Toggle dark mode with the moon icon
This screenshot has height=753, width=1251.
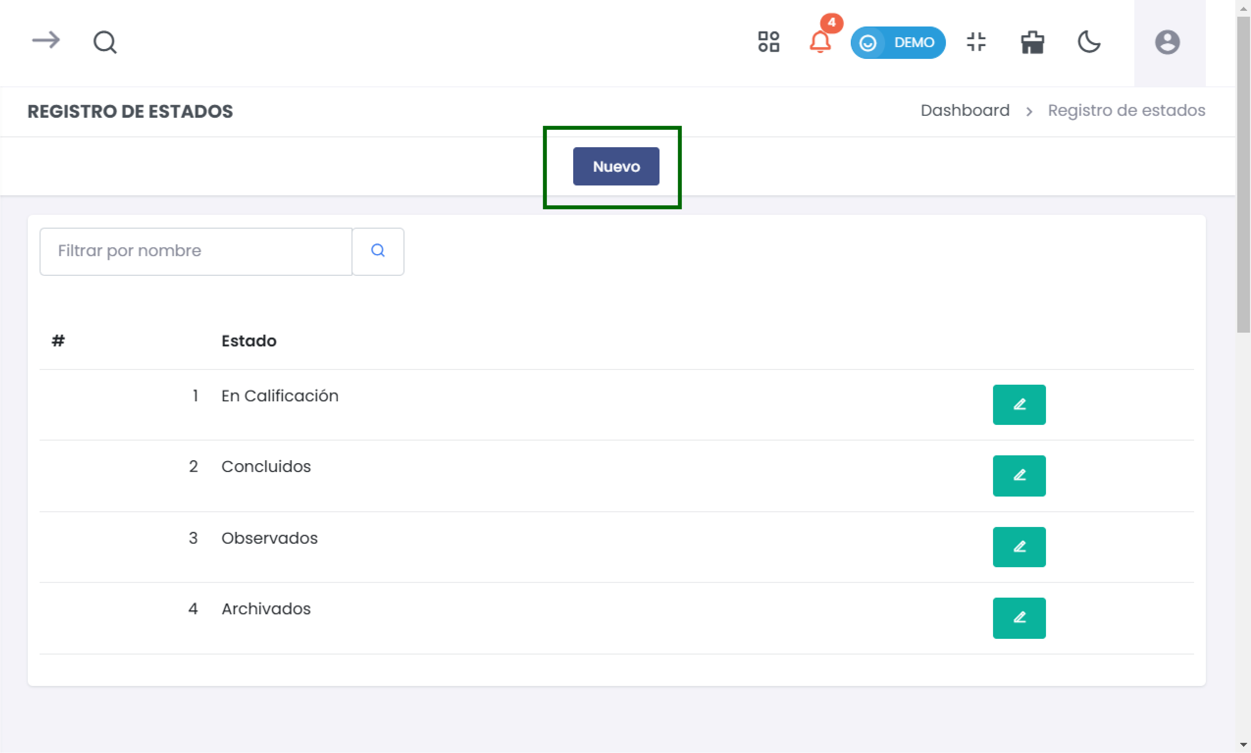(x=1089, y=42)
